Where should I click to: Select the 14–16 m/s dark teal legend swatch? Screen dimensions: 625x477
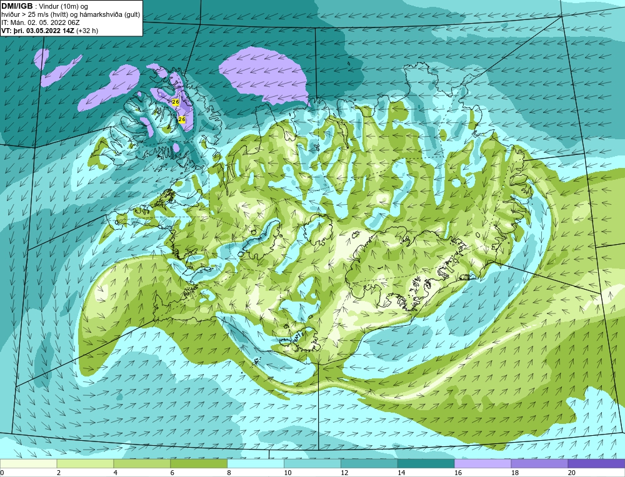(426, 463)
